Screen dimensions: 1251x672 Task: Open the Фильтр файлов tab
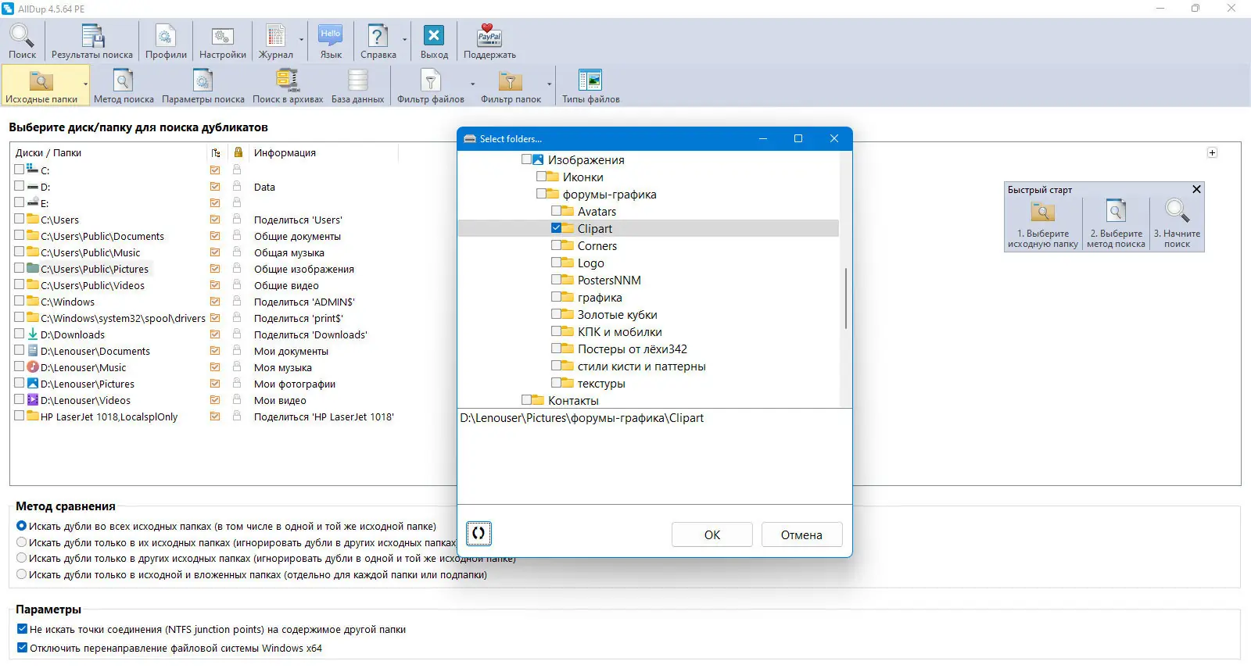[431, 86]
